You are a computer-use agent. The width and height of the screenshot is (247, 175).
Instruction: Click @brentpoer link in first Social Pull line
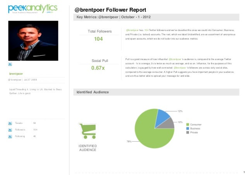click(175, 59)
